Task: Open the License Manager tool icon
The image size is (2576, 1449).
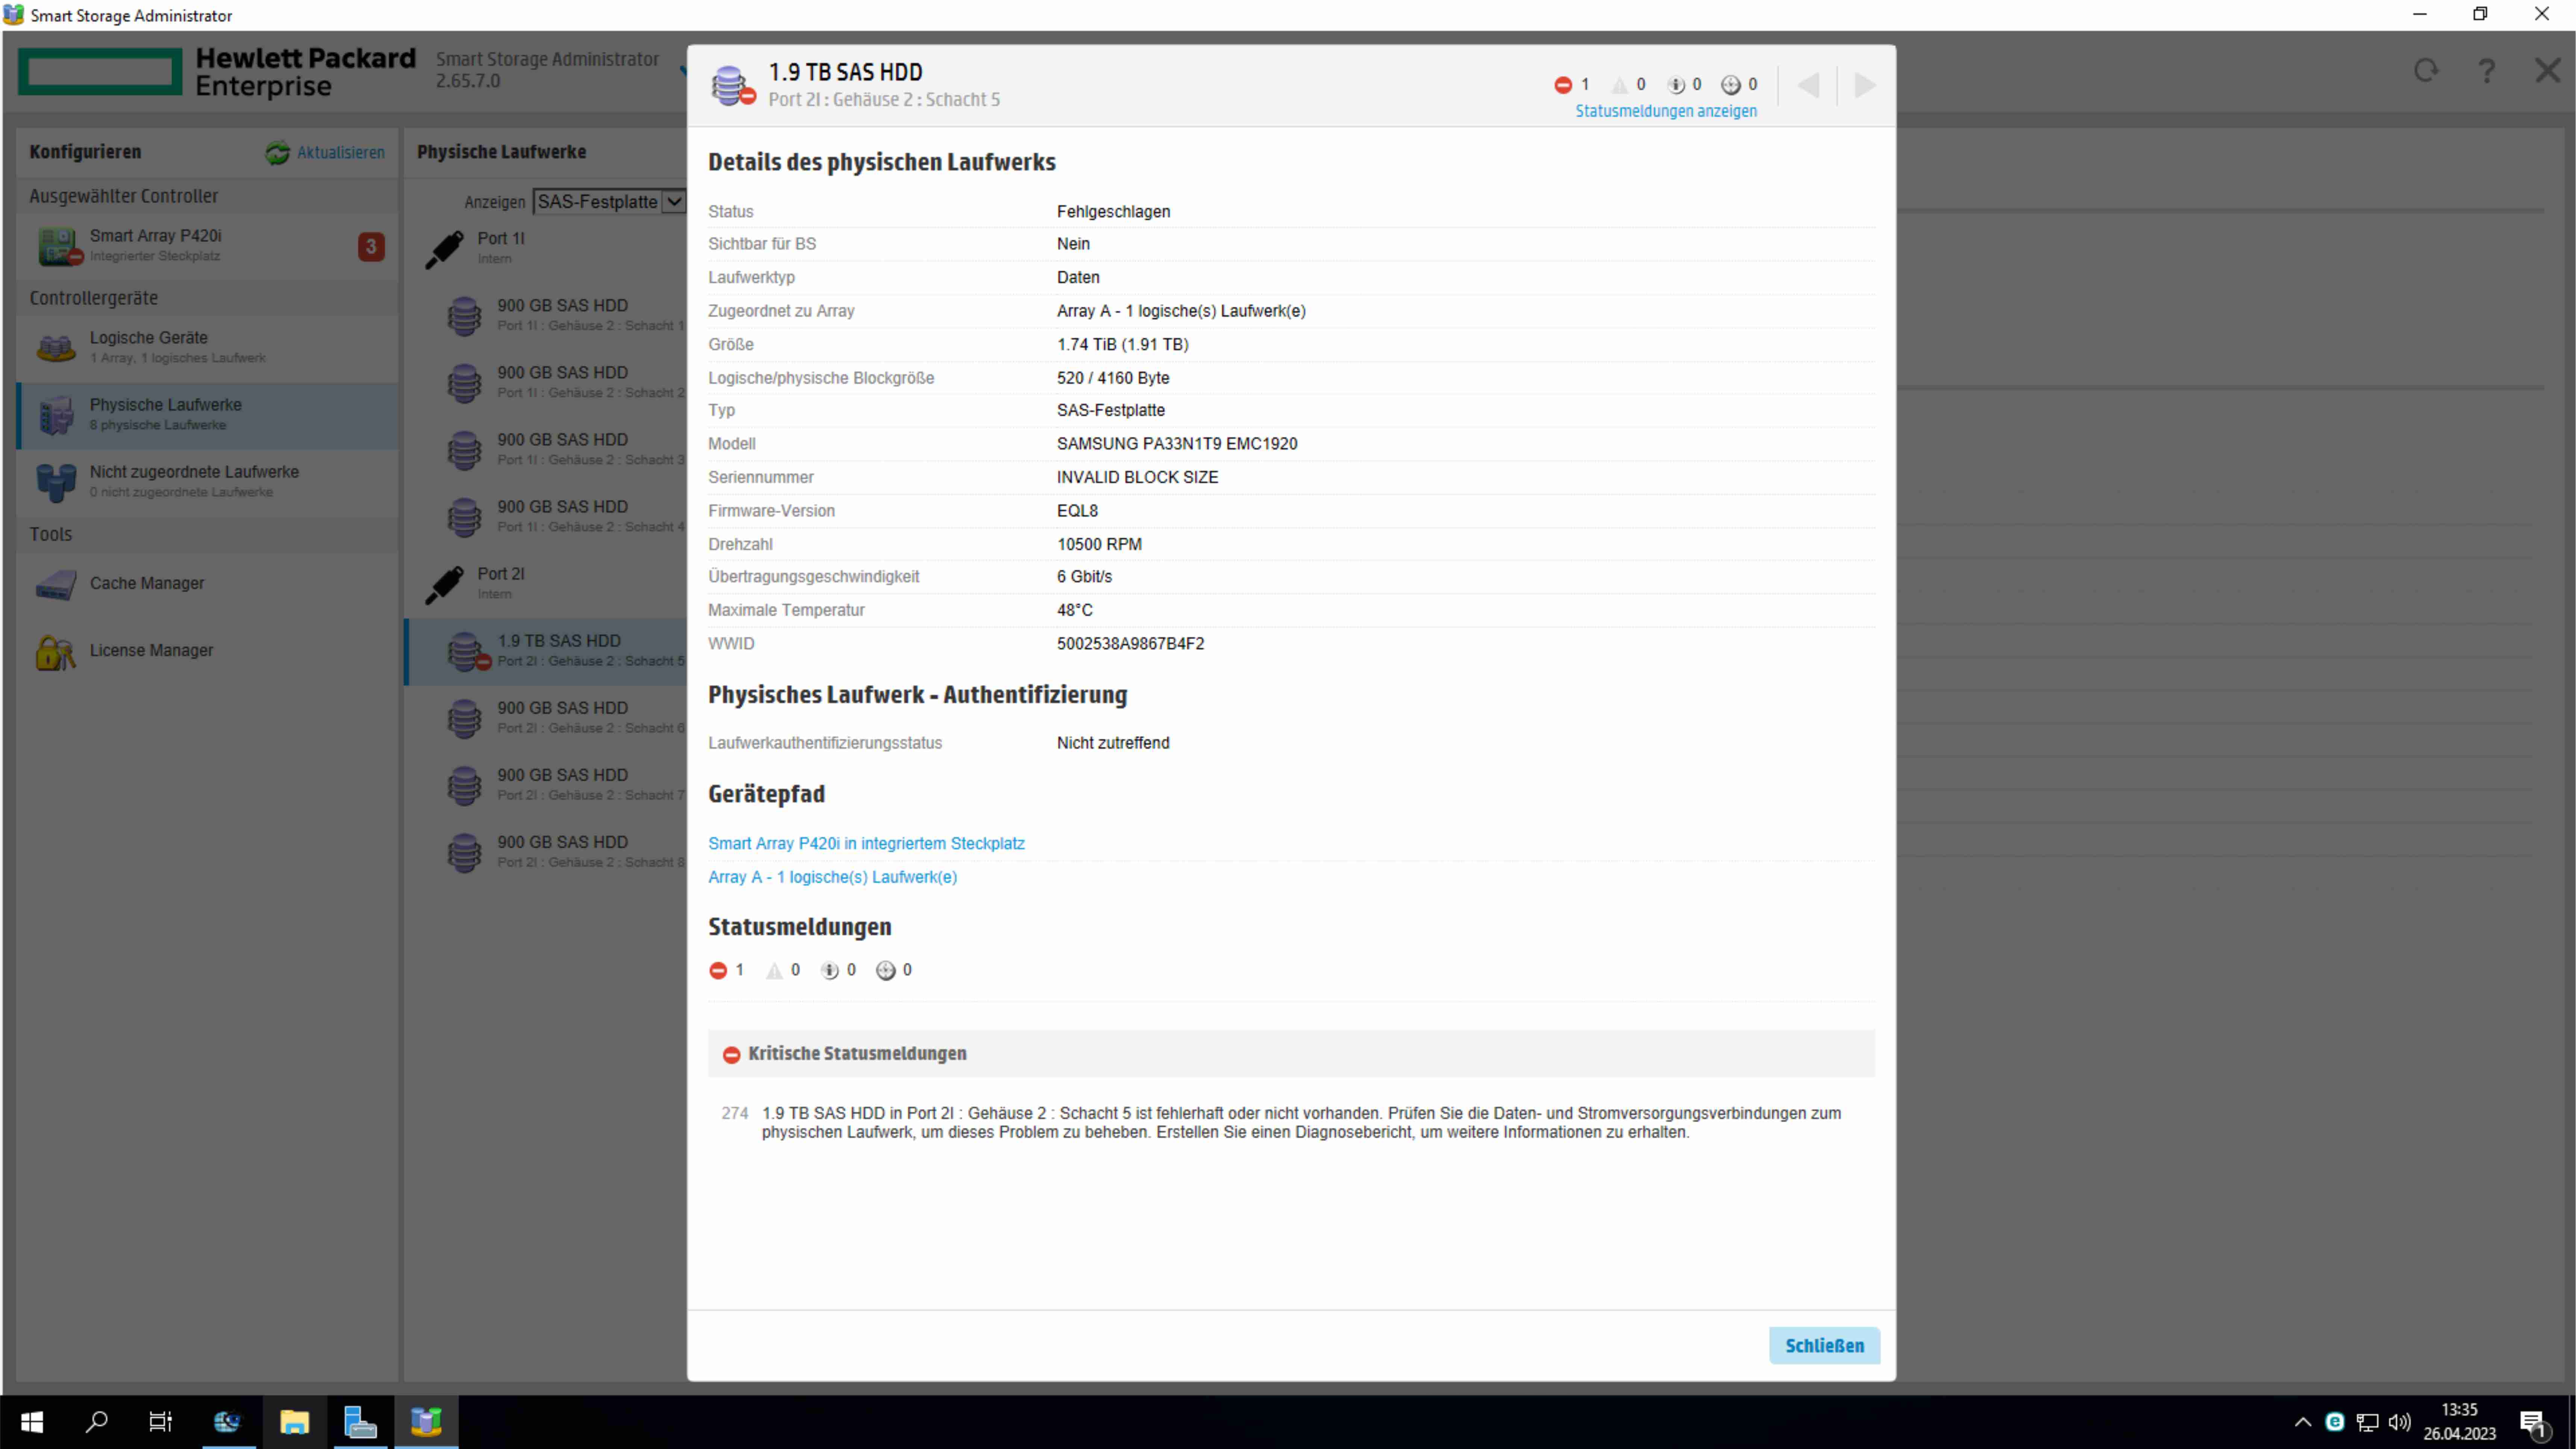Action: coord(56,651)
